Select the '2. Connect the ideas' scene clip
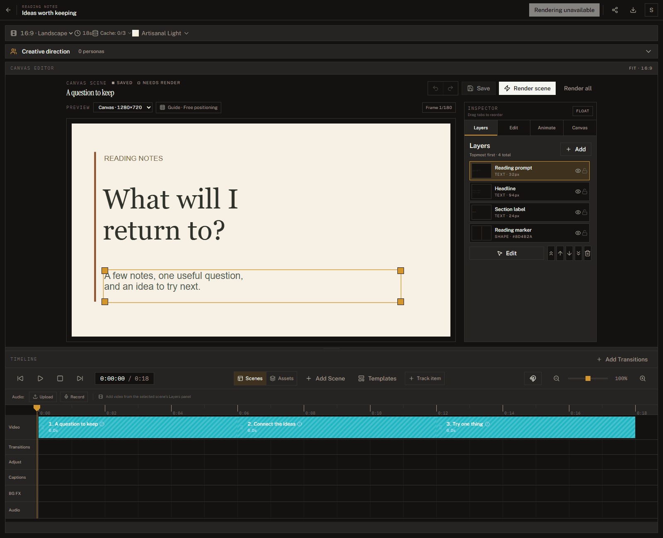Viewport: 663px width, 538px height. (336, 427)
